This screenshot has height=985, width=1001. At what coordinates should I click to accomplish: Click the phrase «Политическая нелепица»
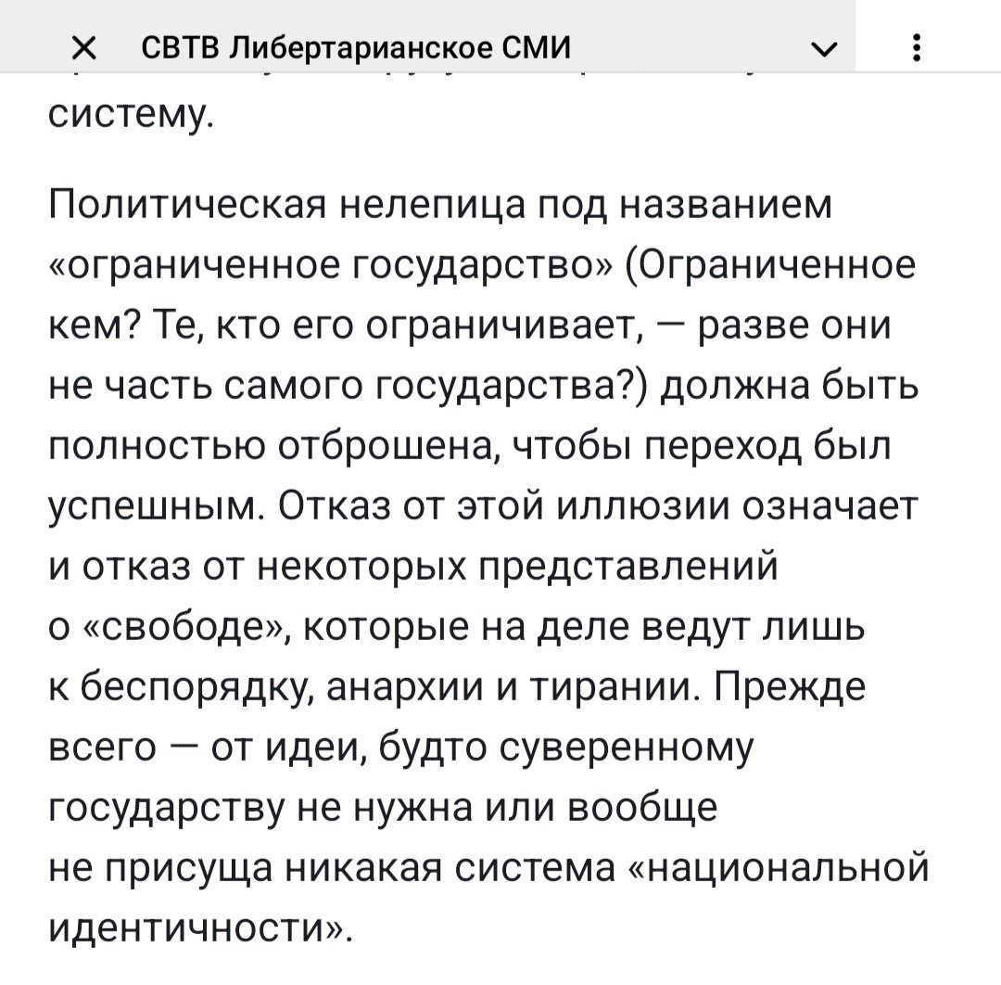click(288, 205)
